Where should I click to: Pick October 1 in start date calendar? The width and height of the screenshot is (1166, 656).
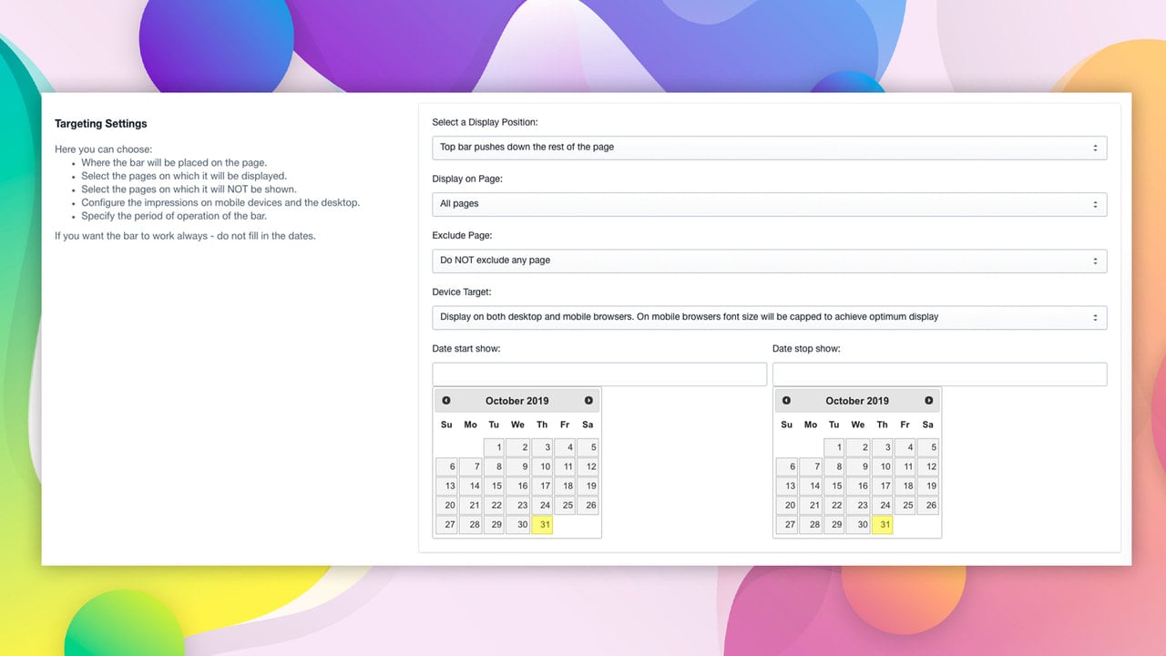point(494,447)
